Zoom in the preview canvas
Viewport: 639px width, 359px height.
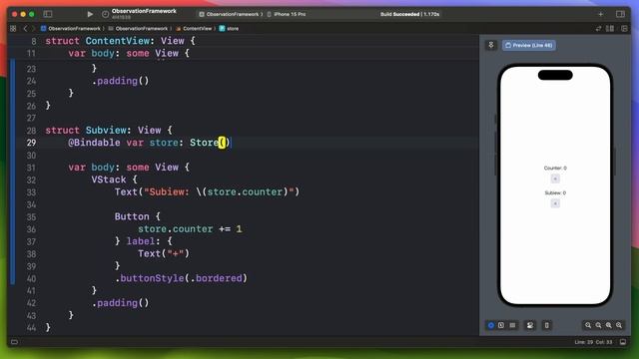pos(619,325)
